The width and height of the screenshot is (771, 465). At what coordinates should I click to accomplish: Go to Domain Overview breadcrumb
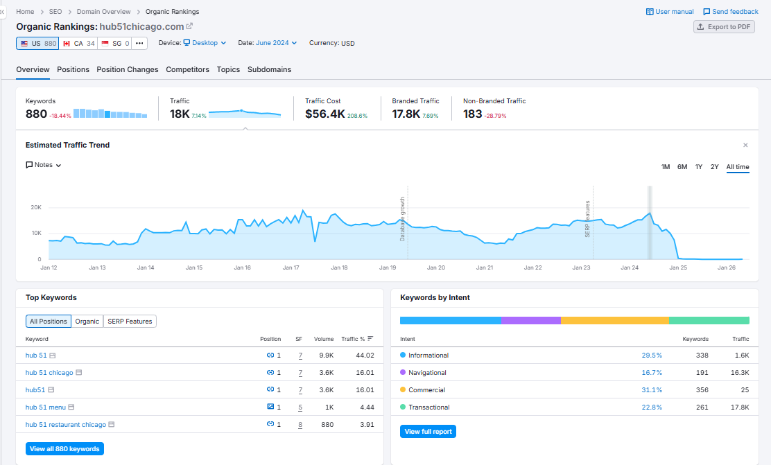[104, 11]
